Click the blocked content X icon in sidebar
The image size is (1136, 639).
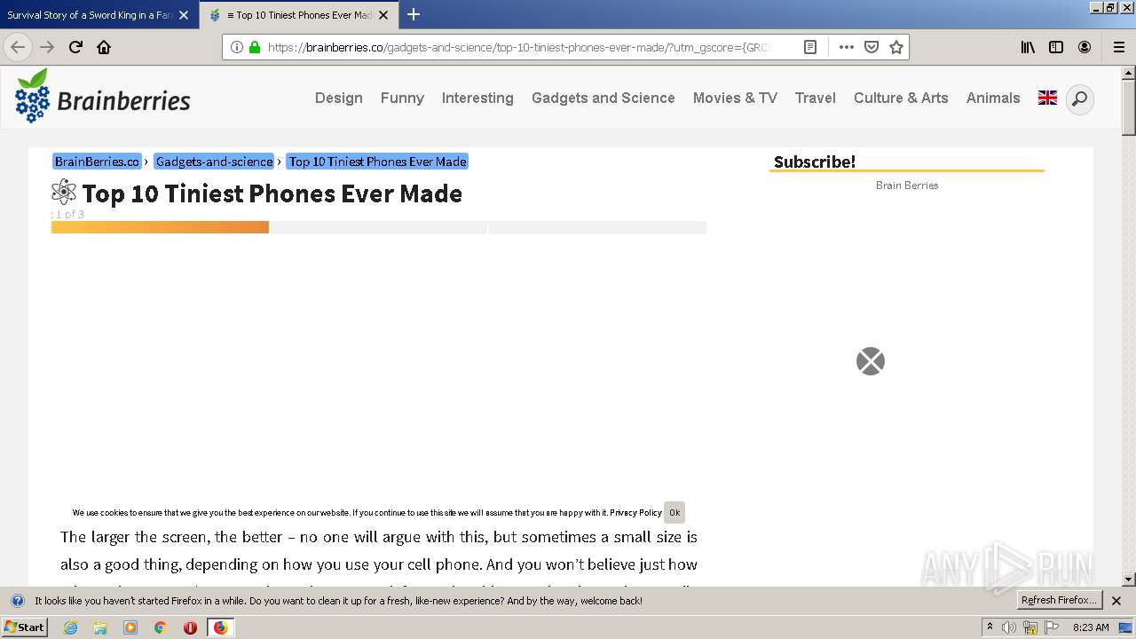tap(871, 361)
